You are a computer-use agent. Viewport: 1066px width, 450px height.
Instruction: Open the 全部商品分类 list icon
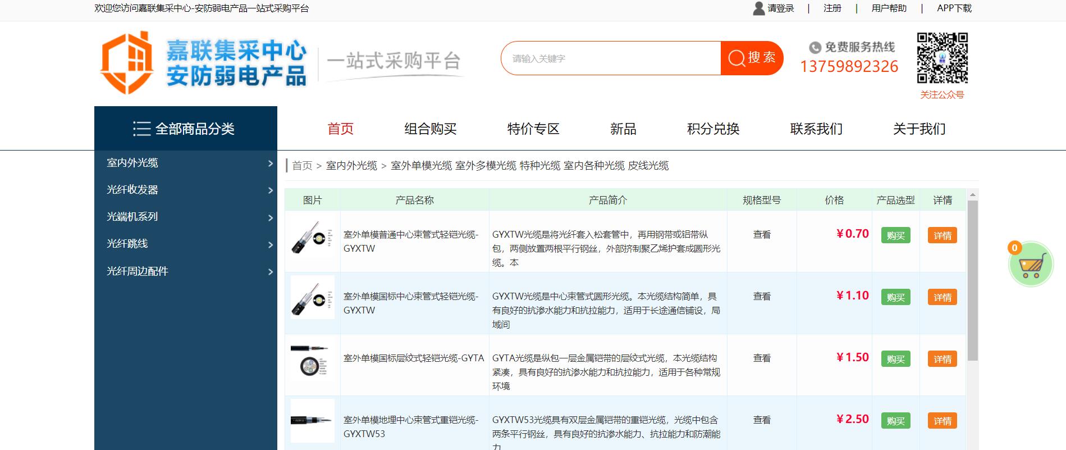click(141, 129)
